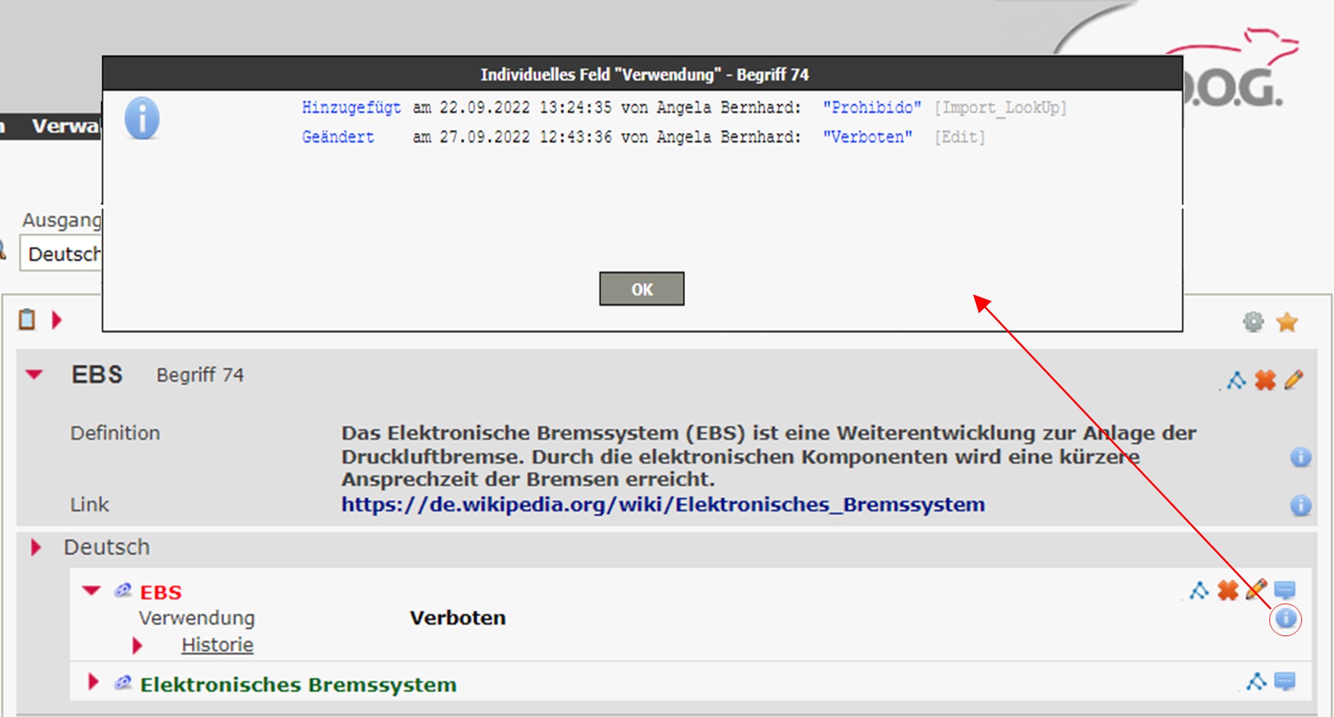
Task: Show info for the Definition field
Action: [x=1300, y=457]
